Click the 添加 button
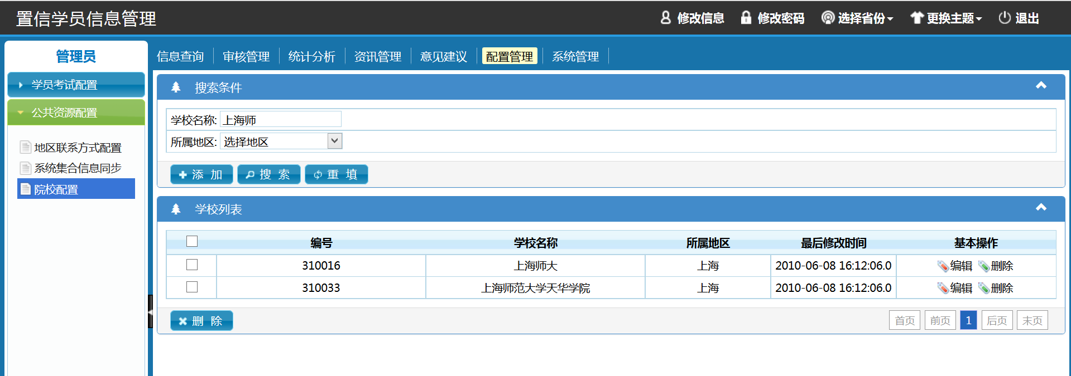 tap(201, 174)
